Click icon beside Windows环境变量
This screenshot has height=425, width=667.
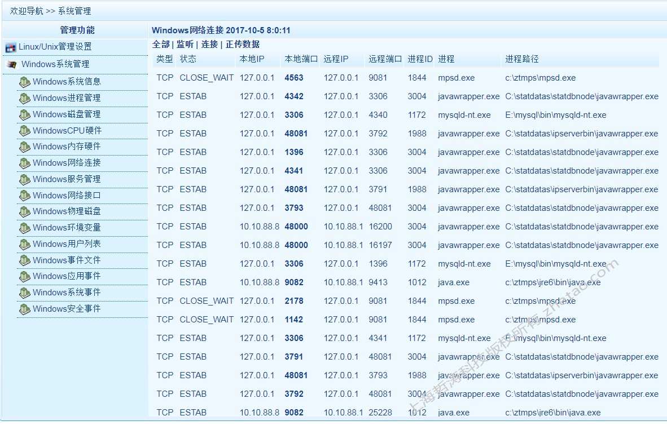click(x=25, y=228)
